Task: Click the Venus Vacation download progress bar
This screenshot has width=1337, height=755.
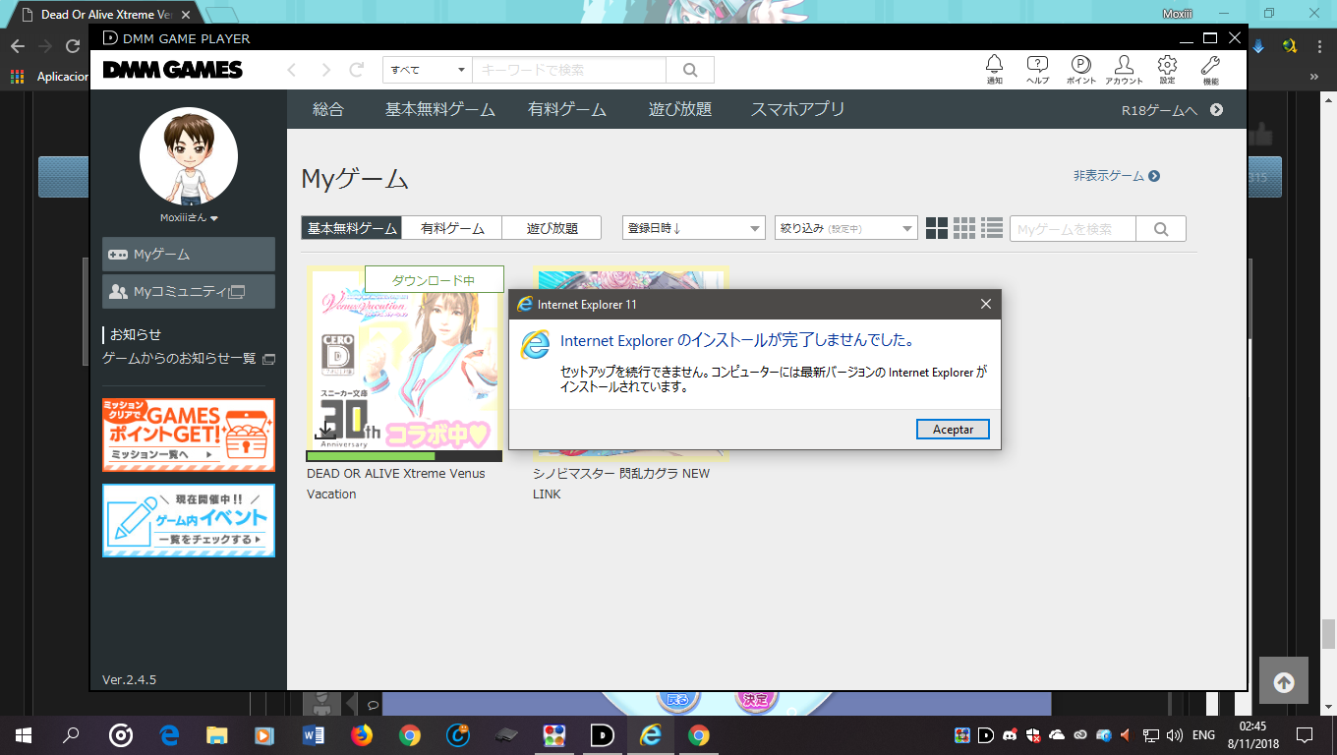Action: coord(404,456)
